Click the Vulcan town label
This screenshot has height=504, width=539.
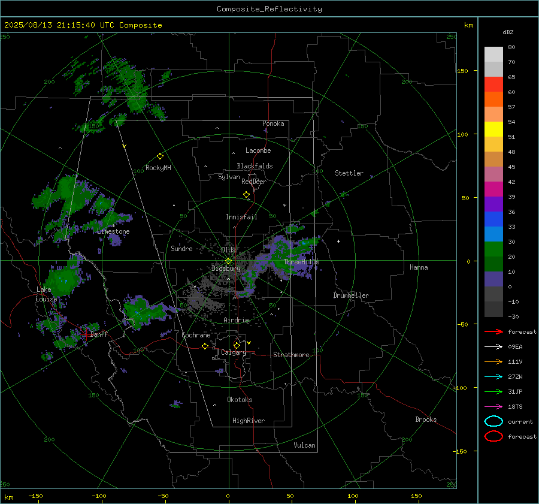pyautogui.click(x=304, y=445)
